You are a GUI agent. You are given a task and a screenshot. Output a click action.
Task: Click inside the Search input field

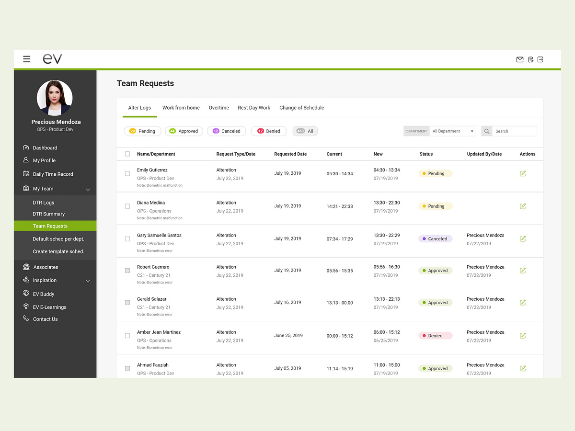[515, 131]
